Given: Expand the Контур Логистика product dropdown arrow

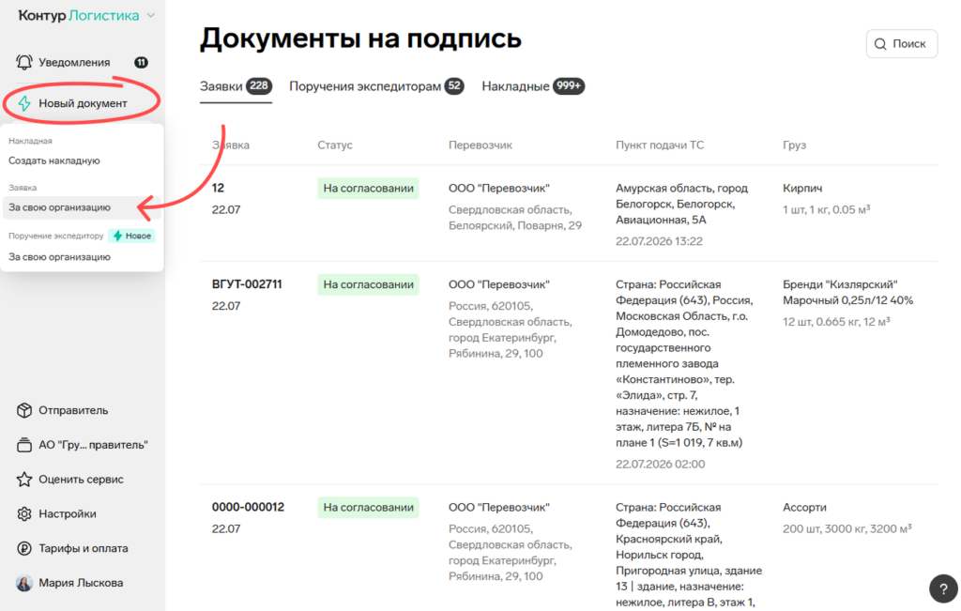Looking at the screenshot, I should pos(151,15).
